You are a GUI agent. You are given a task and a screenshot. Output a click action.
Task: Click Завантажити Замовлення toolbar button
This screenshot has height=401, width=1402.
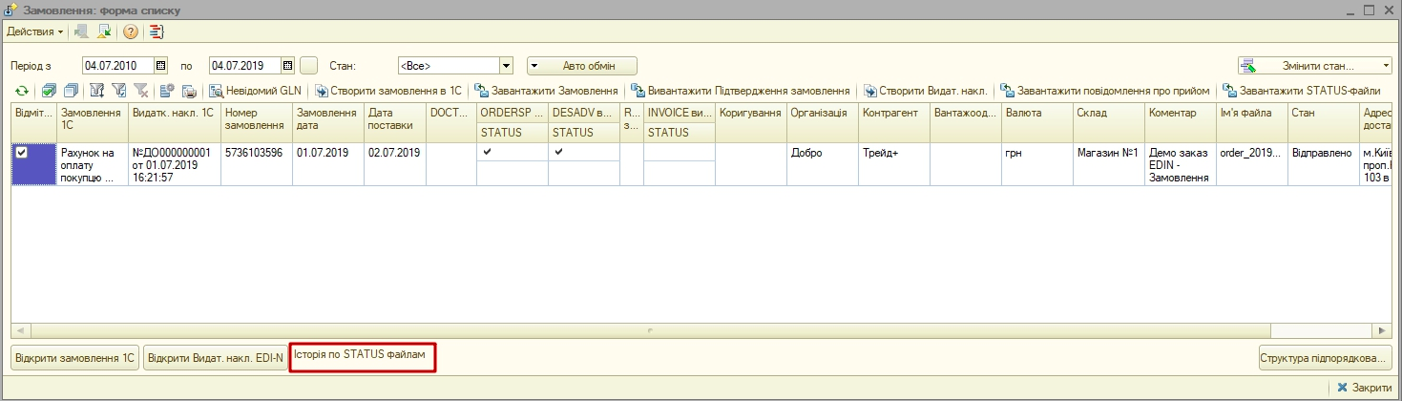point(546,91)
